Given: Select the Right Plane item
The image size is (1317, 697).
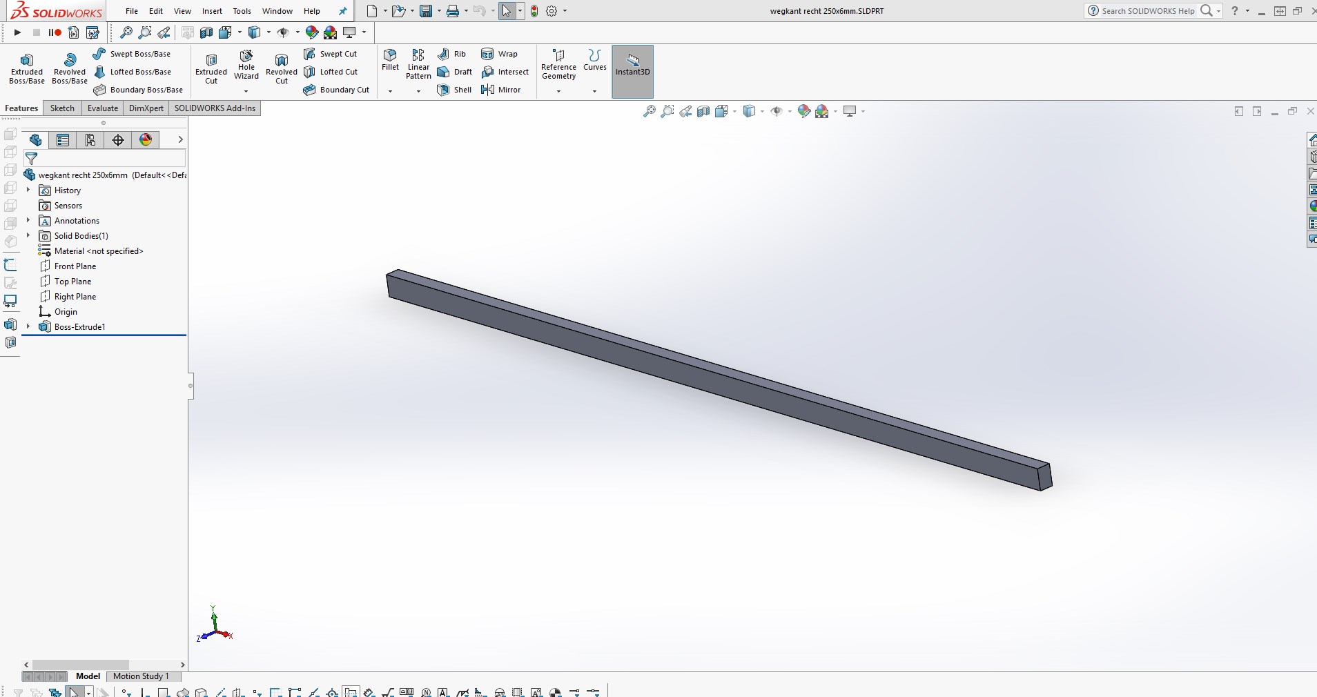Looking at the screenshot, I should (x=68, y=296).
